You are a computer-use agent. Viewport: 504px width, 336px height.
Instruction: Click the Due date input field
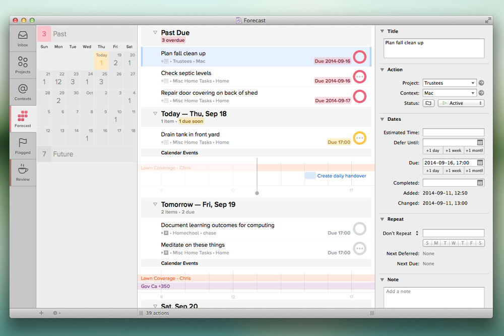[x=450, y=163]
